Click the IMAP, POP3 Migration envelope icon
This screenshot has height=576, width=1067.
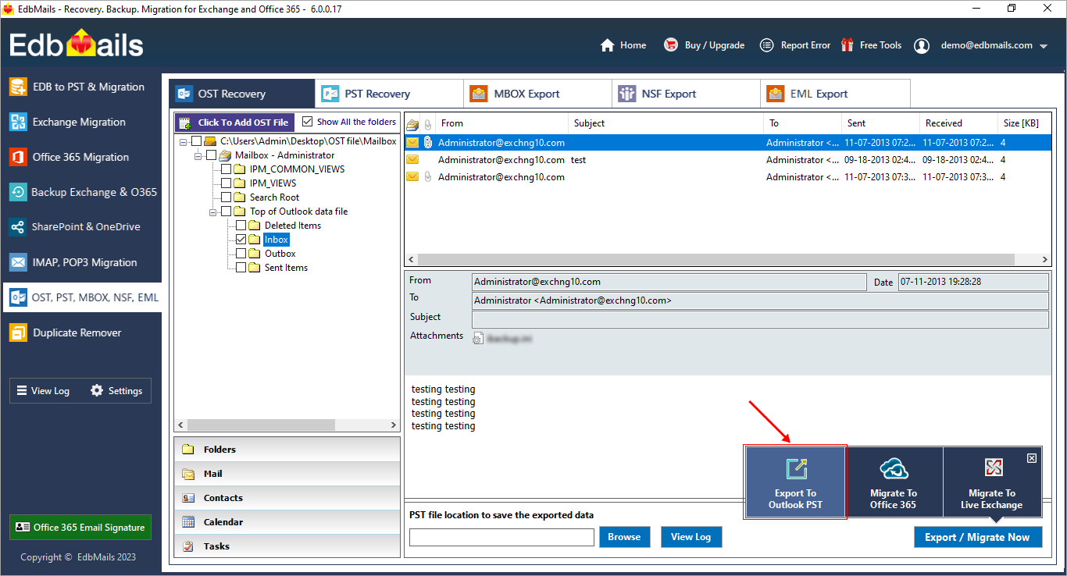[x=18, y=262]
